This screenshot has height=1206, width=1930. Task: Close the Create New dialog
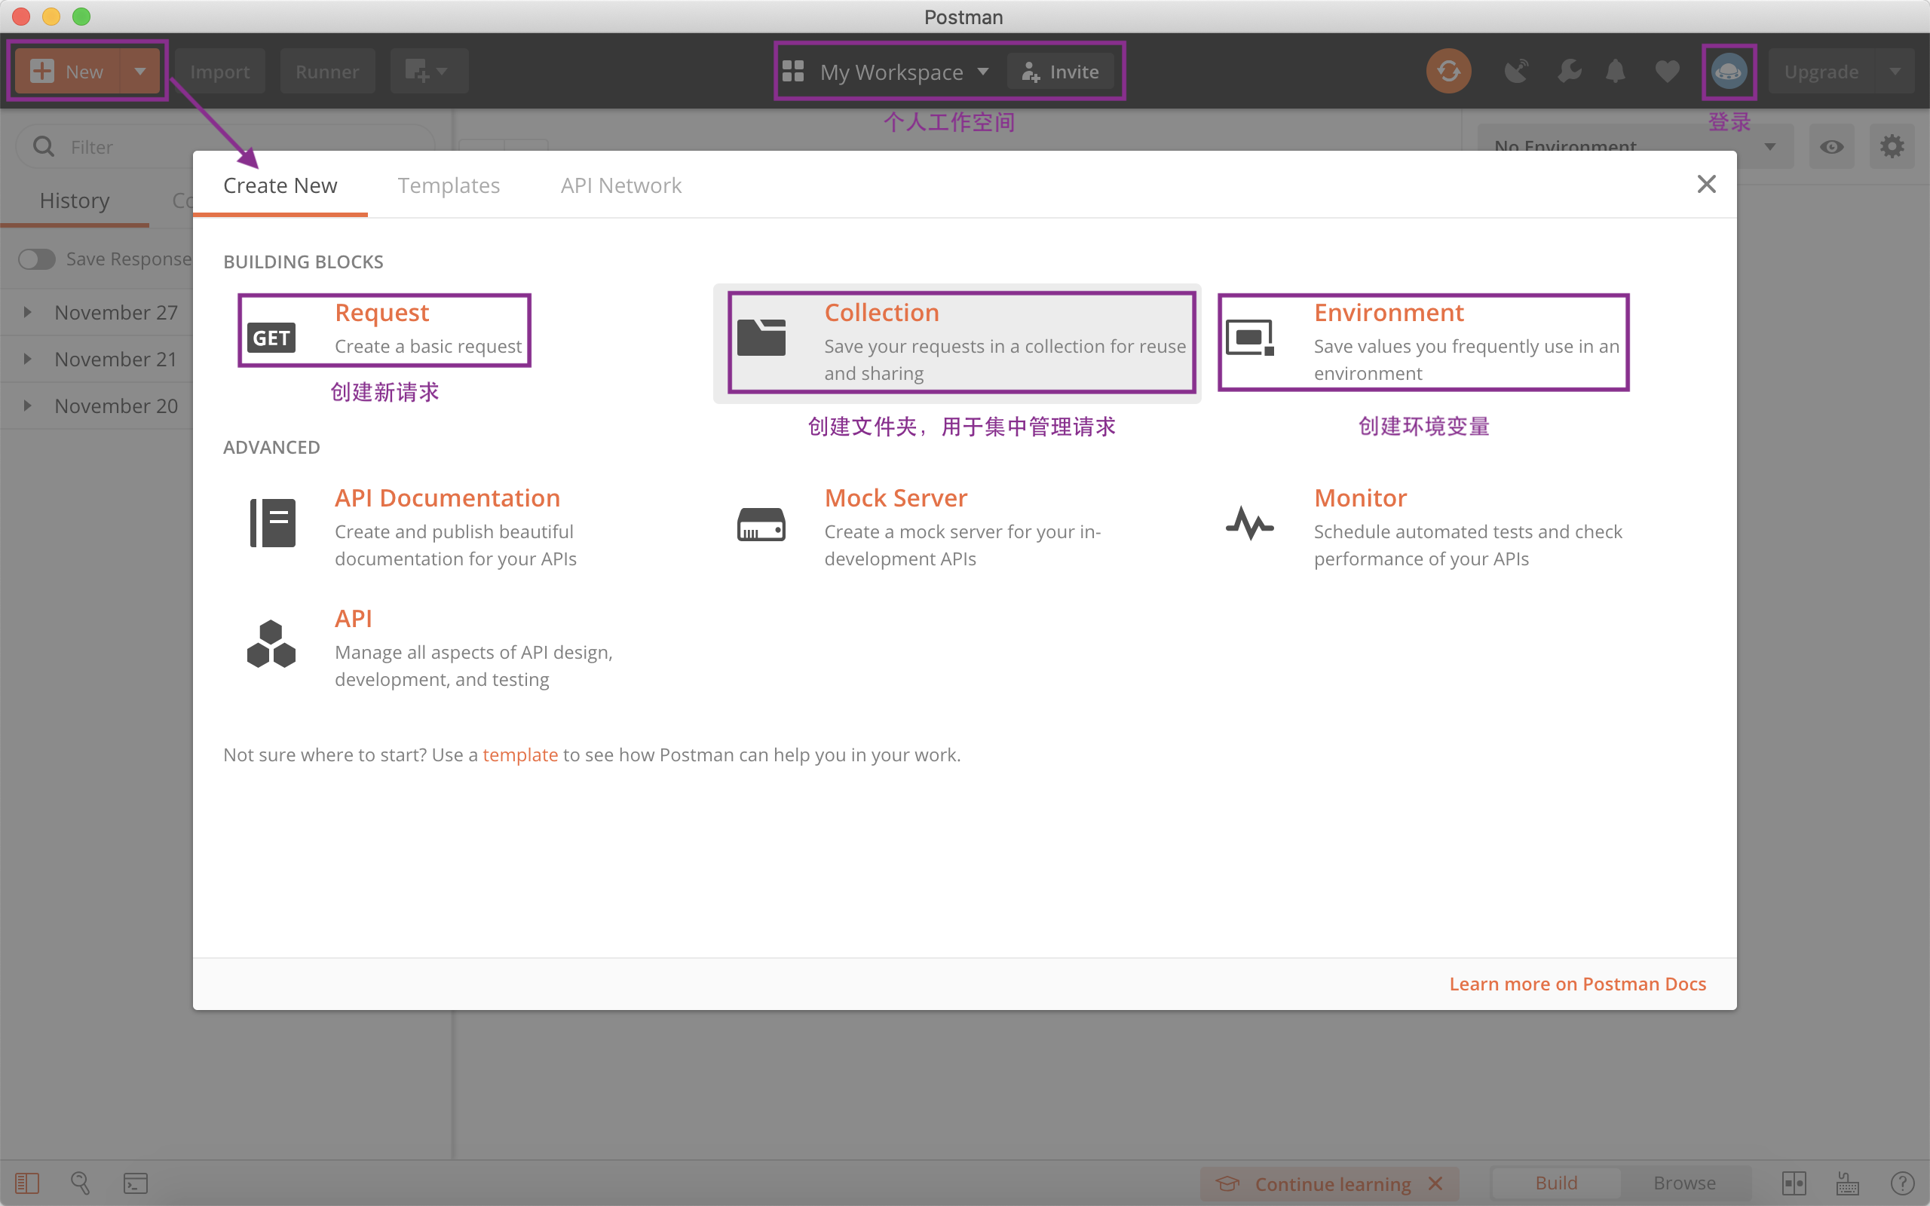click(x=1706, y=184)
